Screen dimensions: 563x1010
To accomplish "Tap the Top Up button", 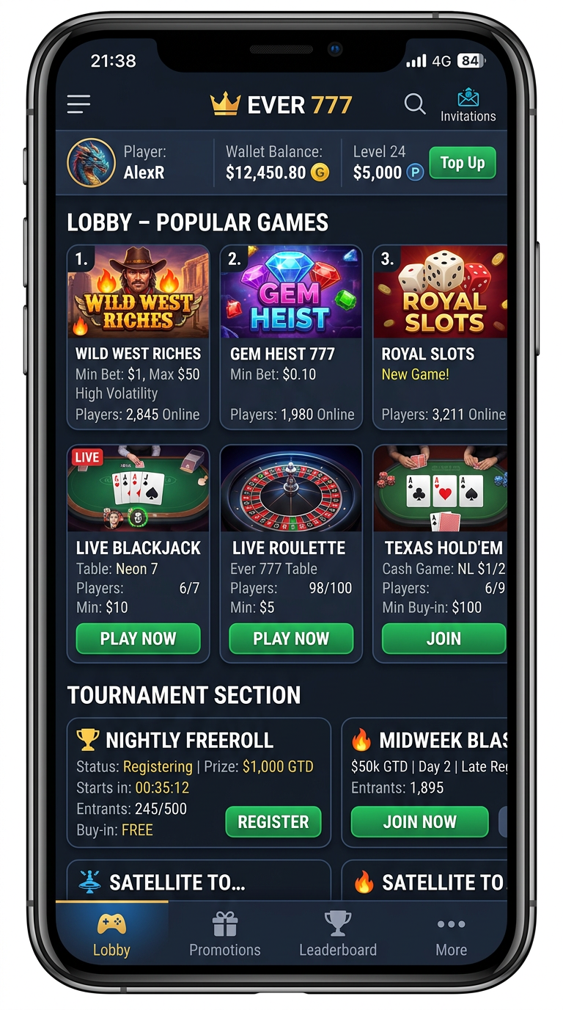I will coord(463,163).
